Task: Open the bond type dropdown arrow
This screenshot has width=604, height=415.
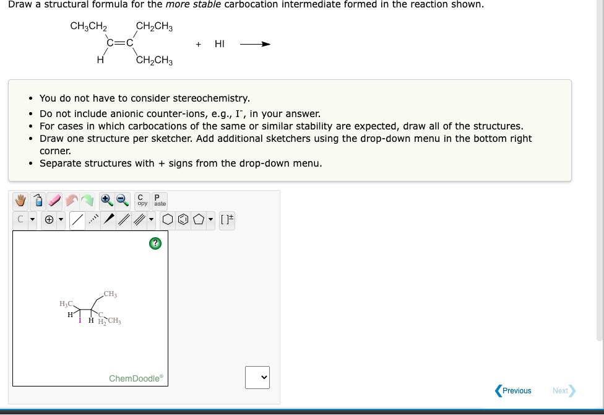Action: tap(151, 219)
